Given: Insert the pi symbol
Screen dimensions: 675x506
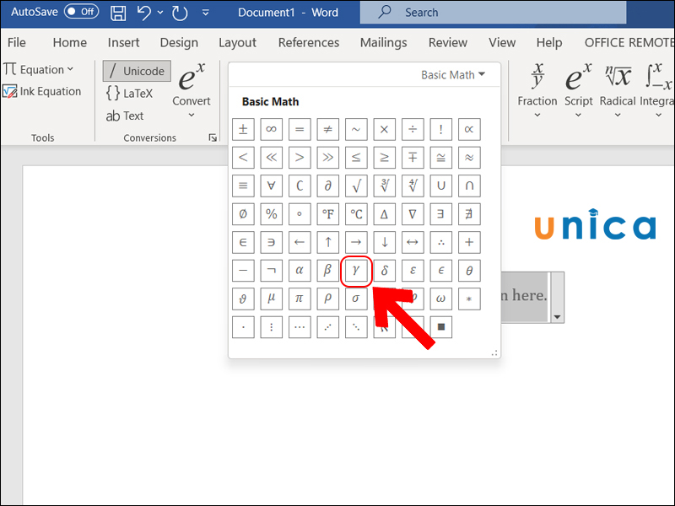Looking at the screenshot, I should [x=299, y=299].
